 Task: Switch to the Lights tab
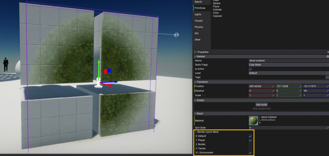coord(198,14)
